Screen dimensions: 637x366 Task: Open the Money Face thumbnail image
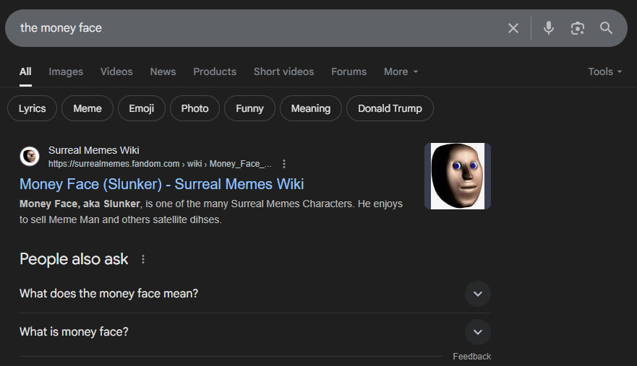pyautogui.click(x=458, y=176)
